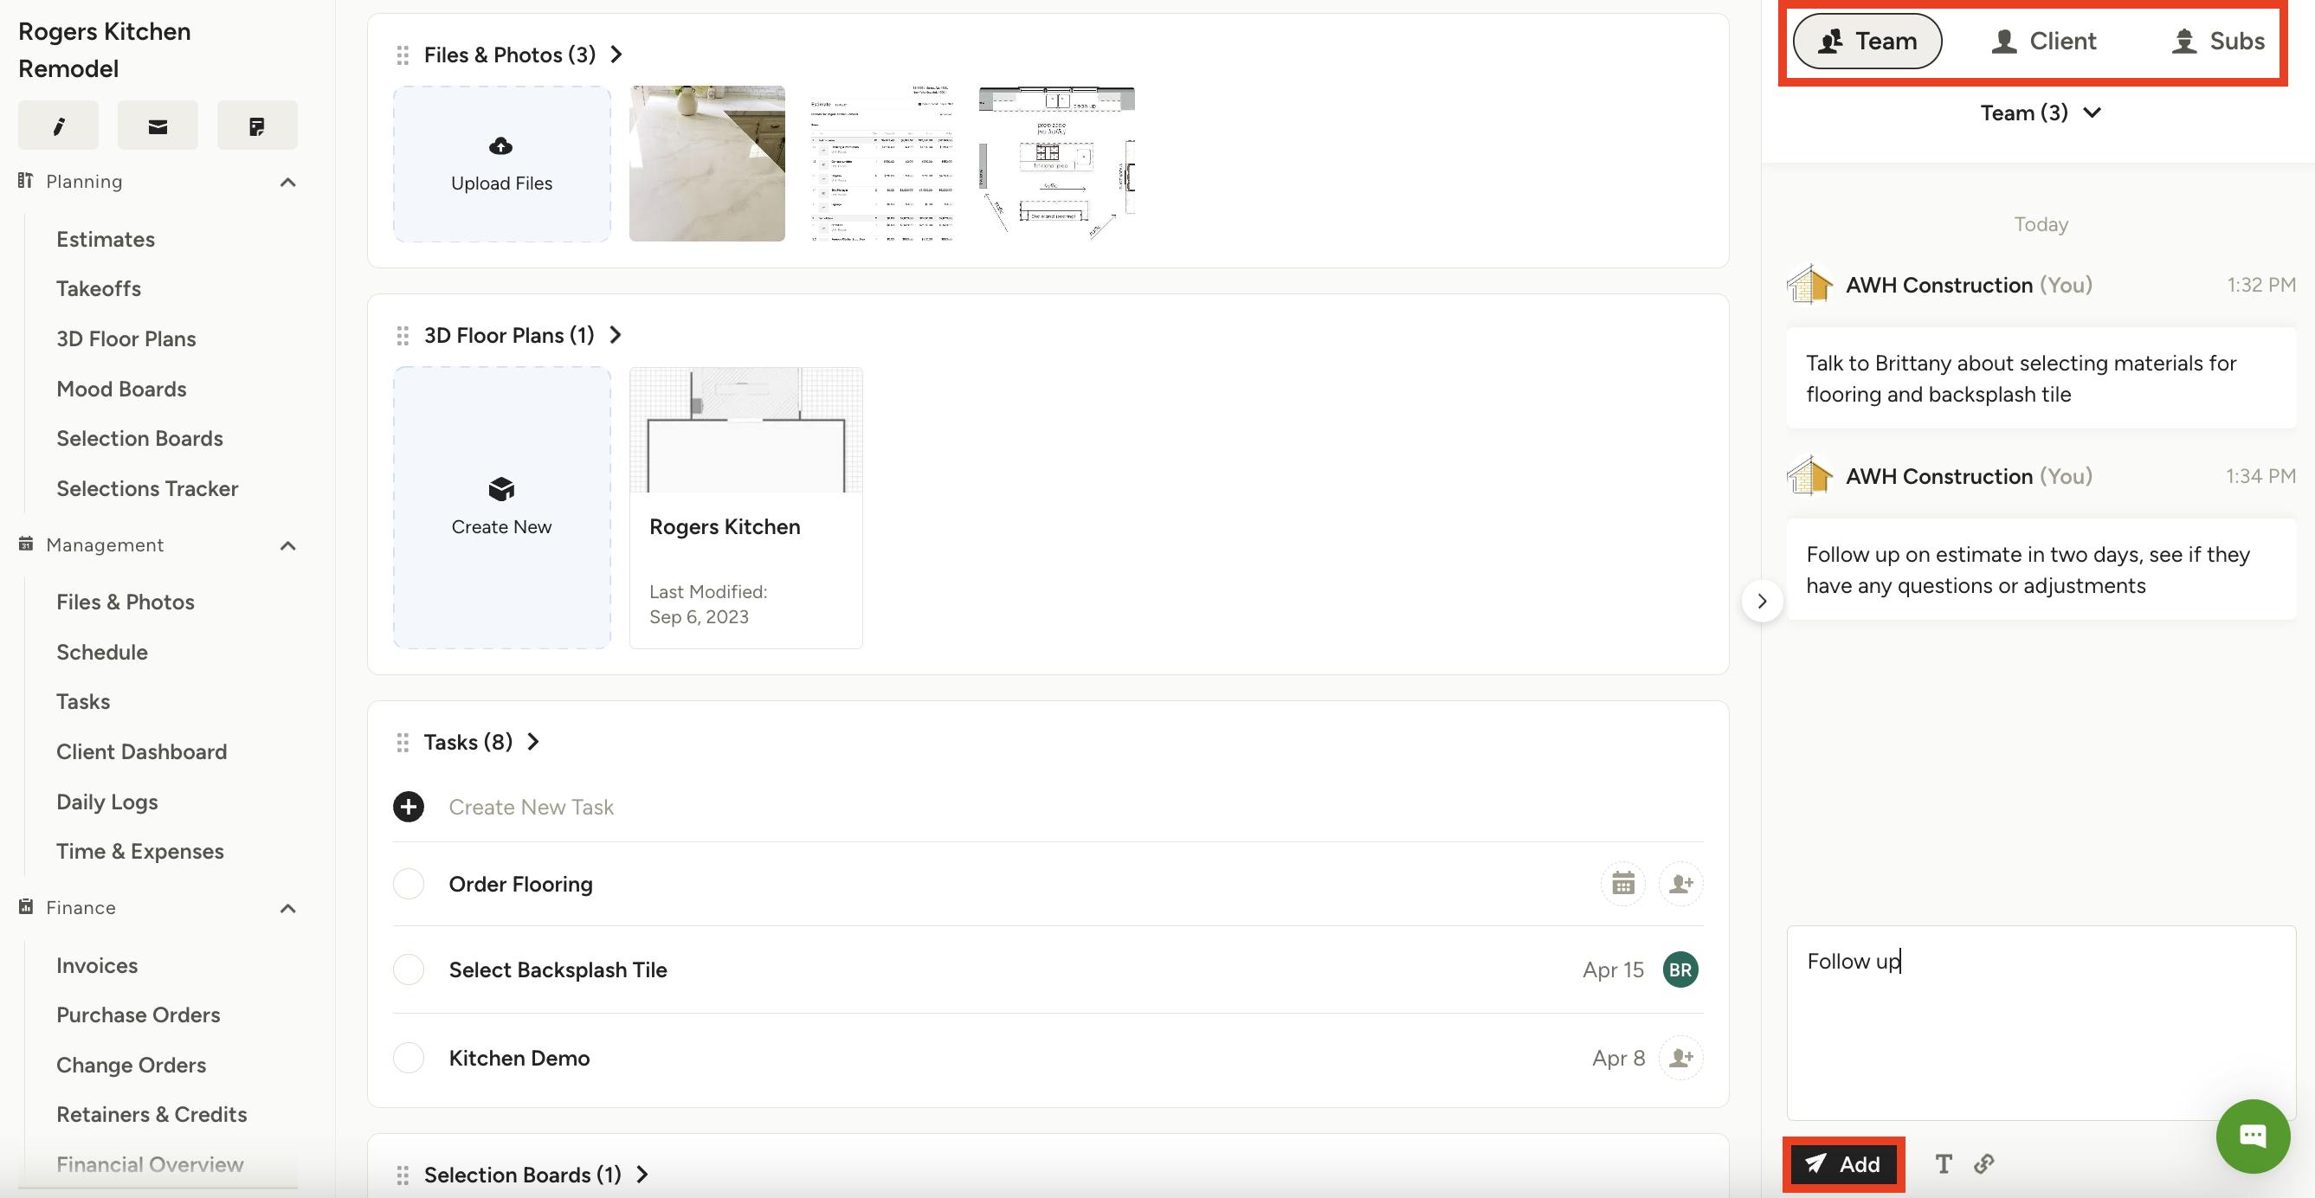Image resolution: width=2315 pixels, height=1198 pixels.
Task: Click the text formatting T icon near Add
Action: click(1943, 1164)
